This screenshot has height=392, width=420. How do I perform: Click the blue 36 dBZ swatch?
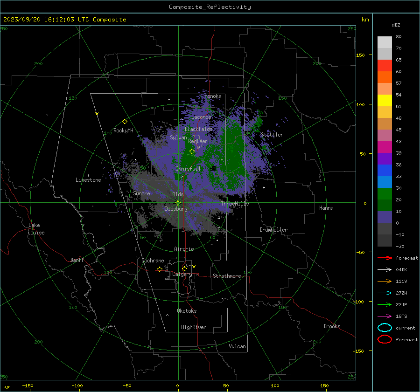pyautogui.click(x=385, y=171)
